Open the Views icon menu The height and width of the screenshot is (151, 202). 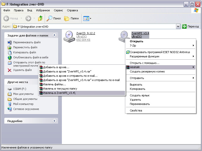pos(87,18)
